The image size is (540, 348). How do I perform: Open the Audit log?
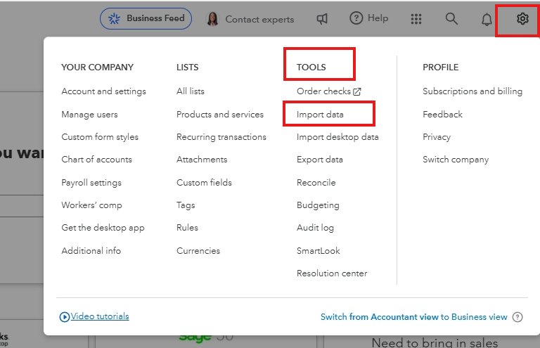tap(315, 228)
